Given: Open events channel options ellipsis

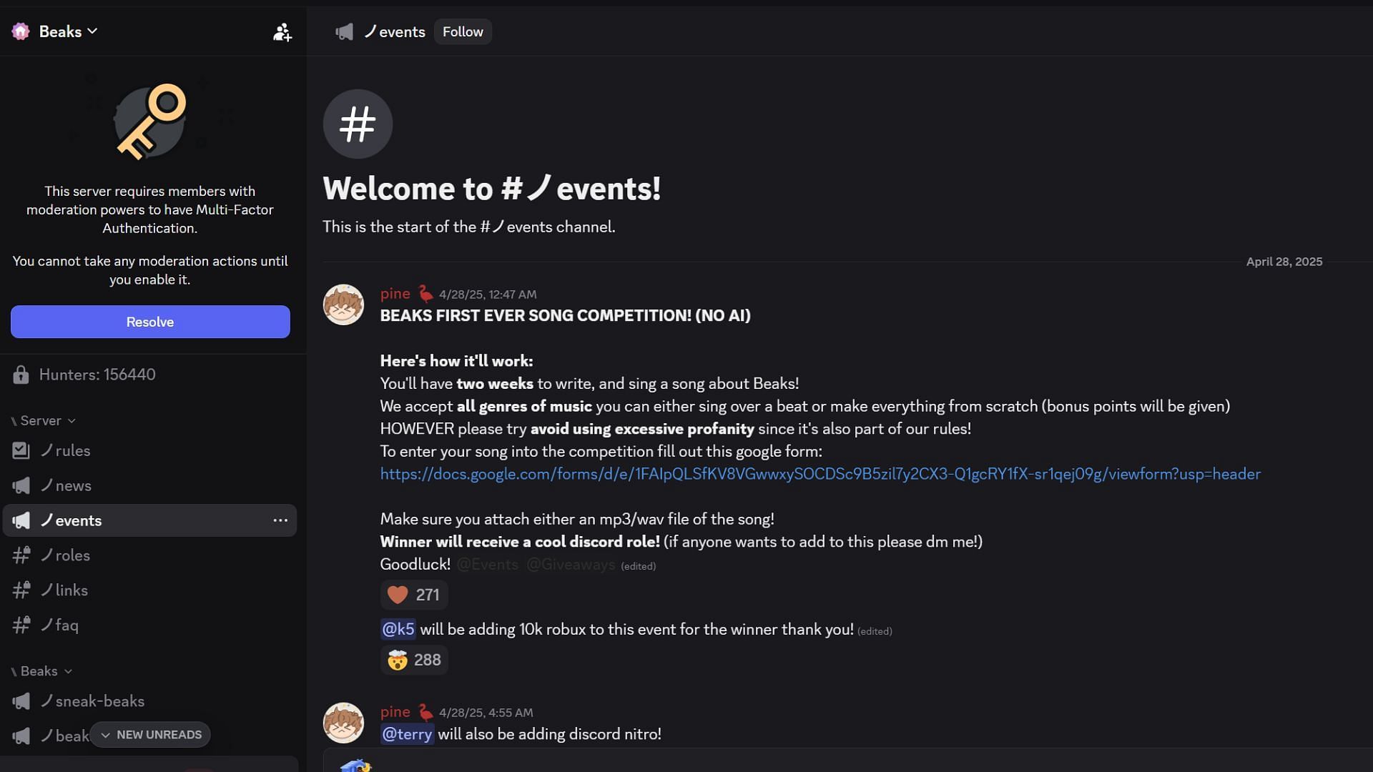Looking at the screenshot, I should tap(280, 520).
